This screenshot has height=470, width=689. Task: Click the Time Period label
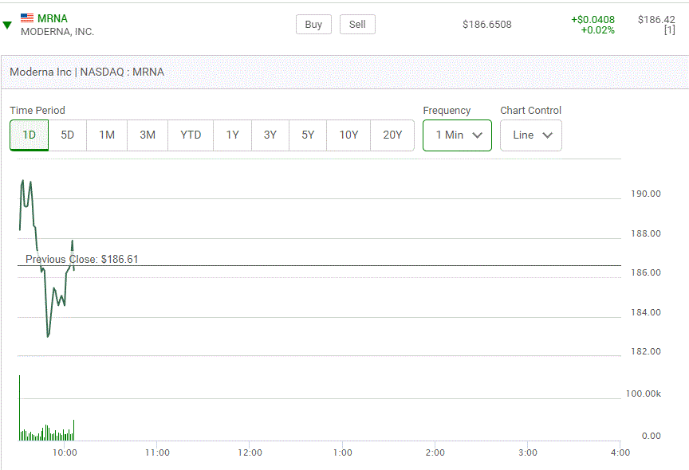pos(37,110)
